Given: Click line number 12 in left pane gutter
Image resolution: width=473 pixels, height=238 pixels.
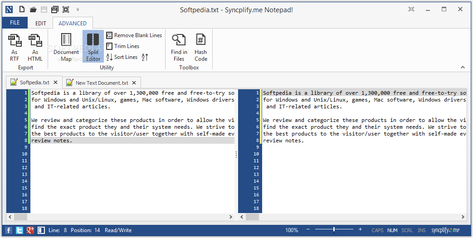Looking at the screenshot, I should click(x=24, y=167).
